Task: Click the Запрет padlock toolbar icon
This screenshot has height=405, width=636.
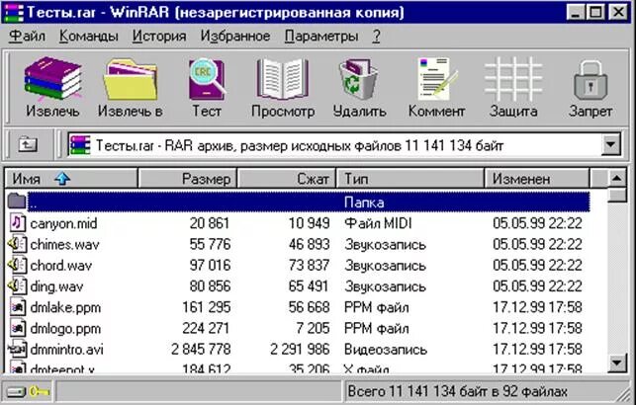Action: (591, 80)
